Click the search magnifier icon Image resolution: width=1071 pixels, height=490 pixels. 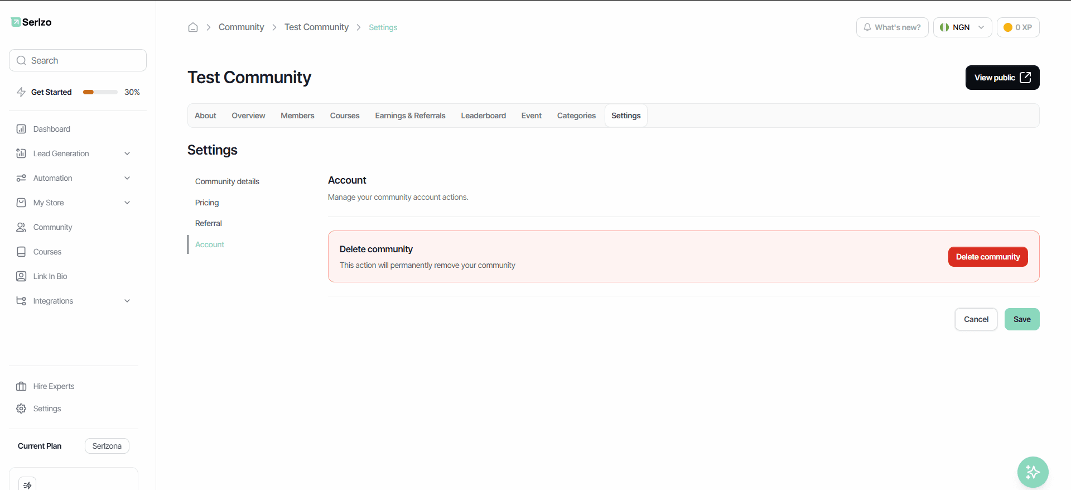(x=21, y=60)
